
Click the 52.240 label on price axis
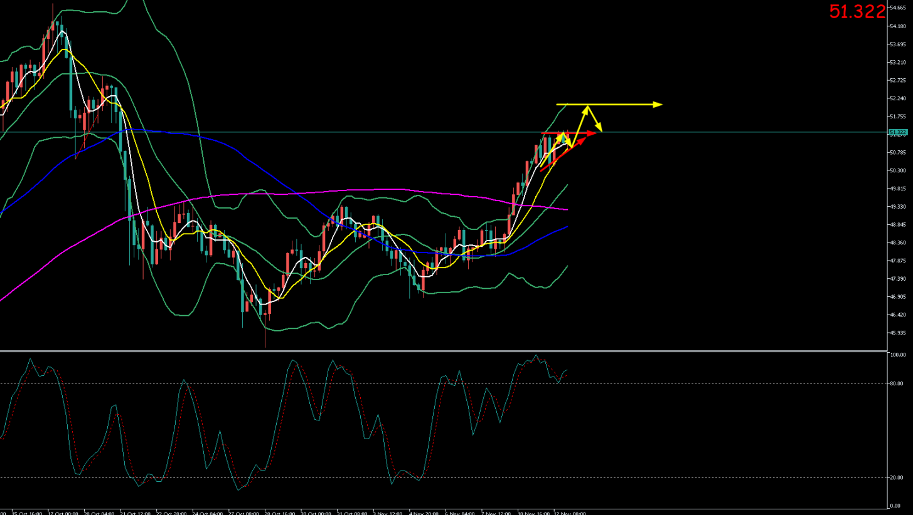(898, 98)
